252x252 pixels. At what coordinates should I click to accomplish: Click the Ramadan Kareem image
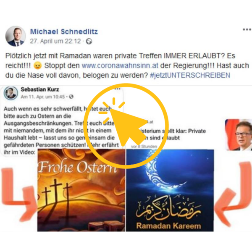coord(170,190)
